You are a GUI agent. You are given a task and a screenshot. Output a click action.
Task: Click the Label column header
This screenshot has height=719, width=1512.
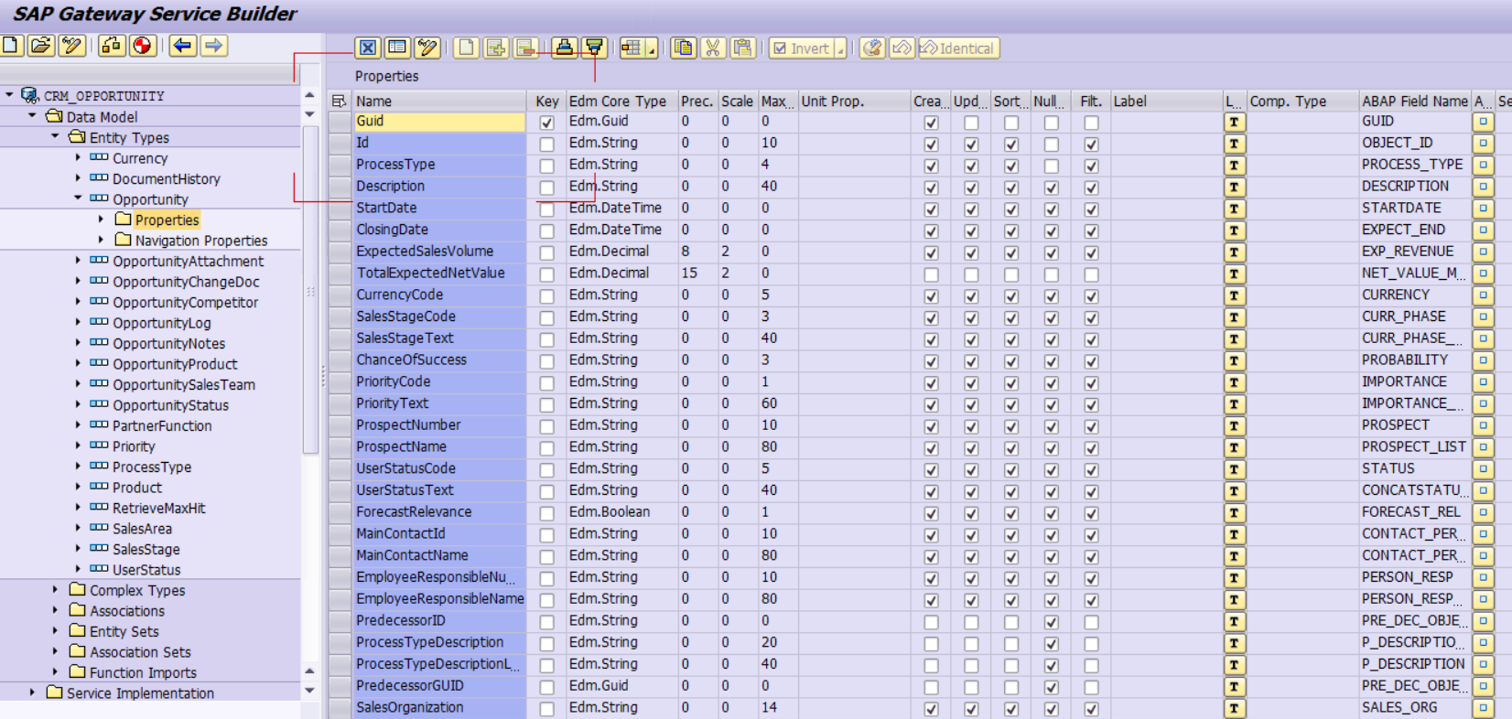pos(1166,101)
